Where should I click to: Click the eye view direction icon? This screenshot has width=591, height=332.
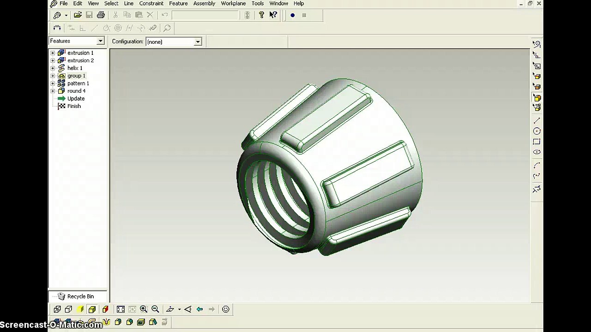click(188, 309)
